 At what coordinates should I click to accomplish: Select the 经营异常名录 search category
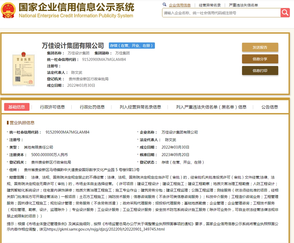tap(210, 5)
